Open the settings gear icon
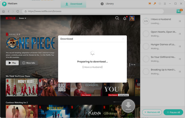The width and height of the screenshot is (185, 118). pyautogui.click(x=160, y=4)
